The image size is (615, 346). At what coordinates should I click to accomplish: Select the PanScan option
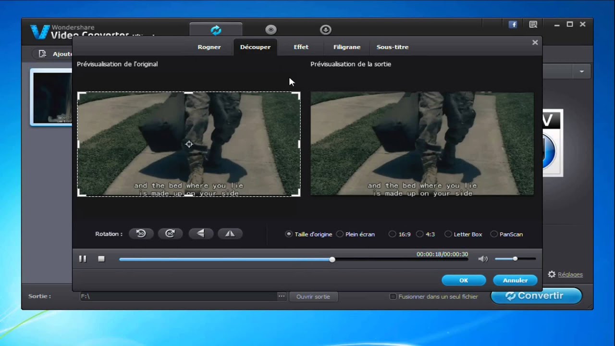494,234
